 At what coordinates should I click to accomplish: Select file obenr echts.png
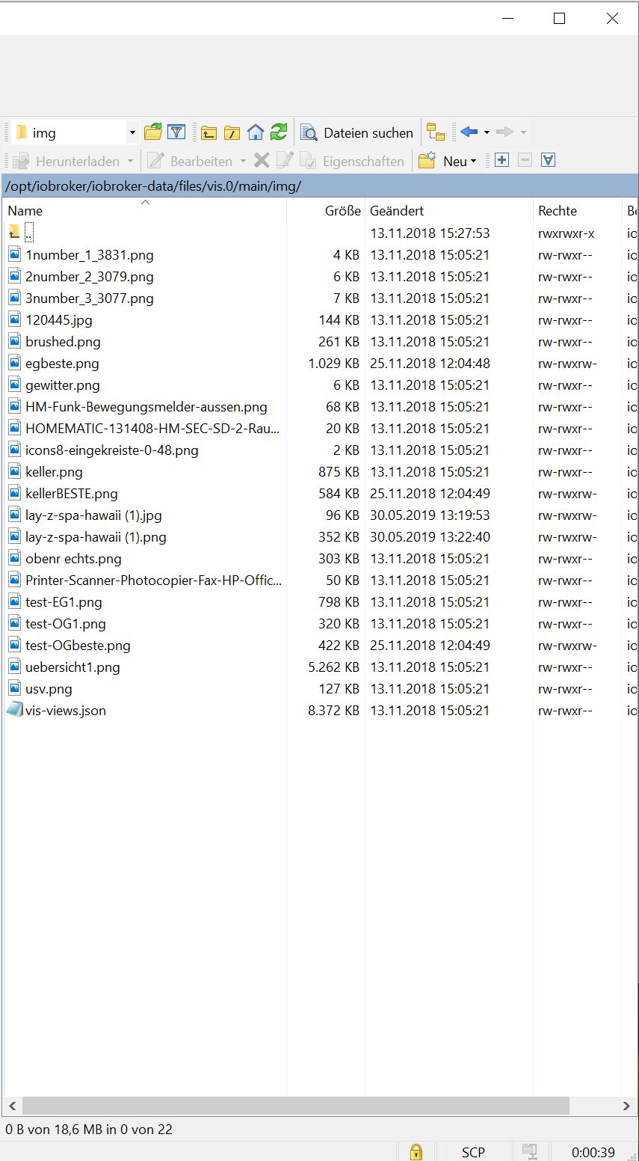pyautogui.click(x=72, y=559)
